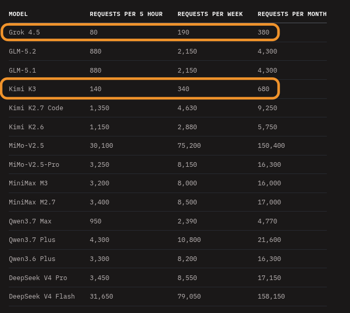Click the 2,390 weekly value
Image resolution: width=350 pixels, height=313 pixels.
point(187,221)
